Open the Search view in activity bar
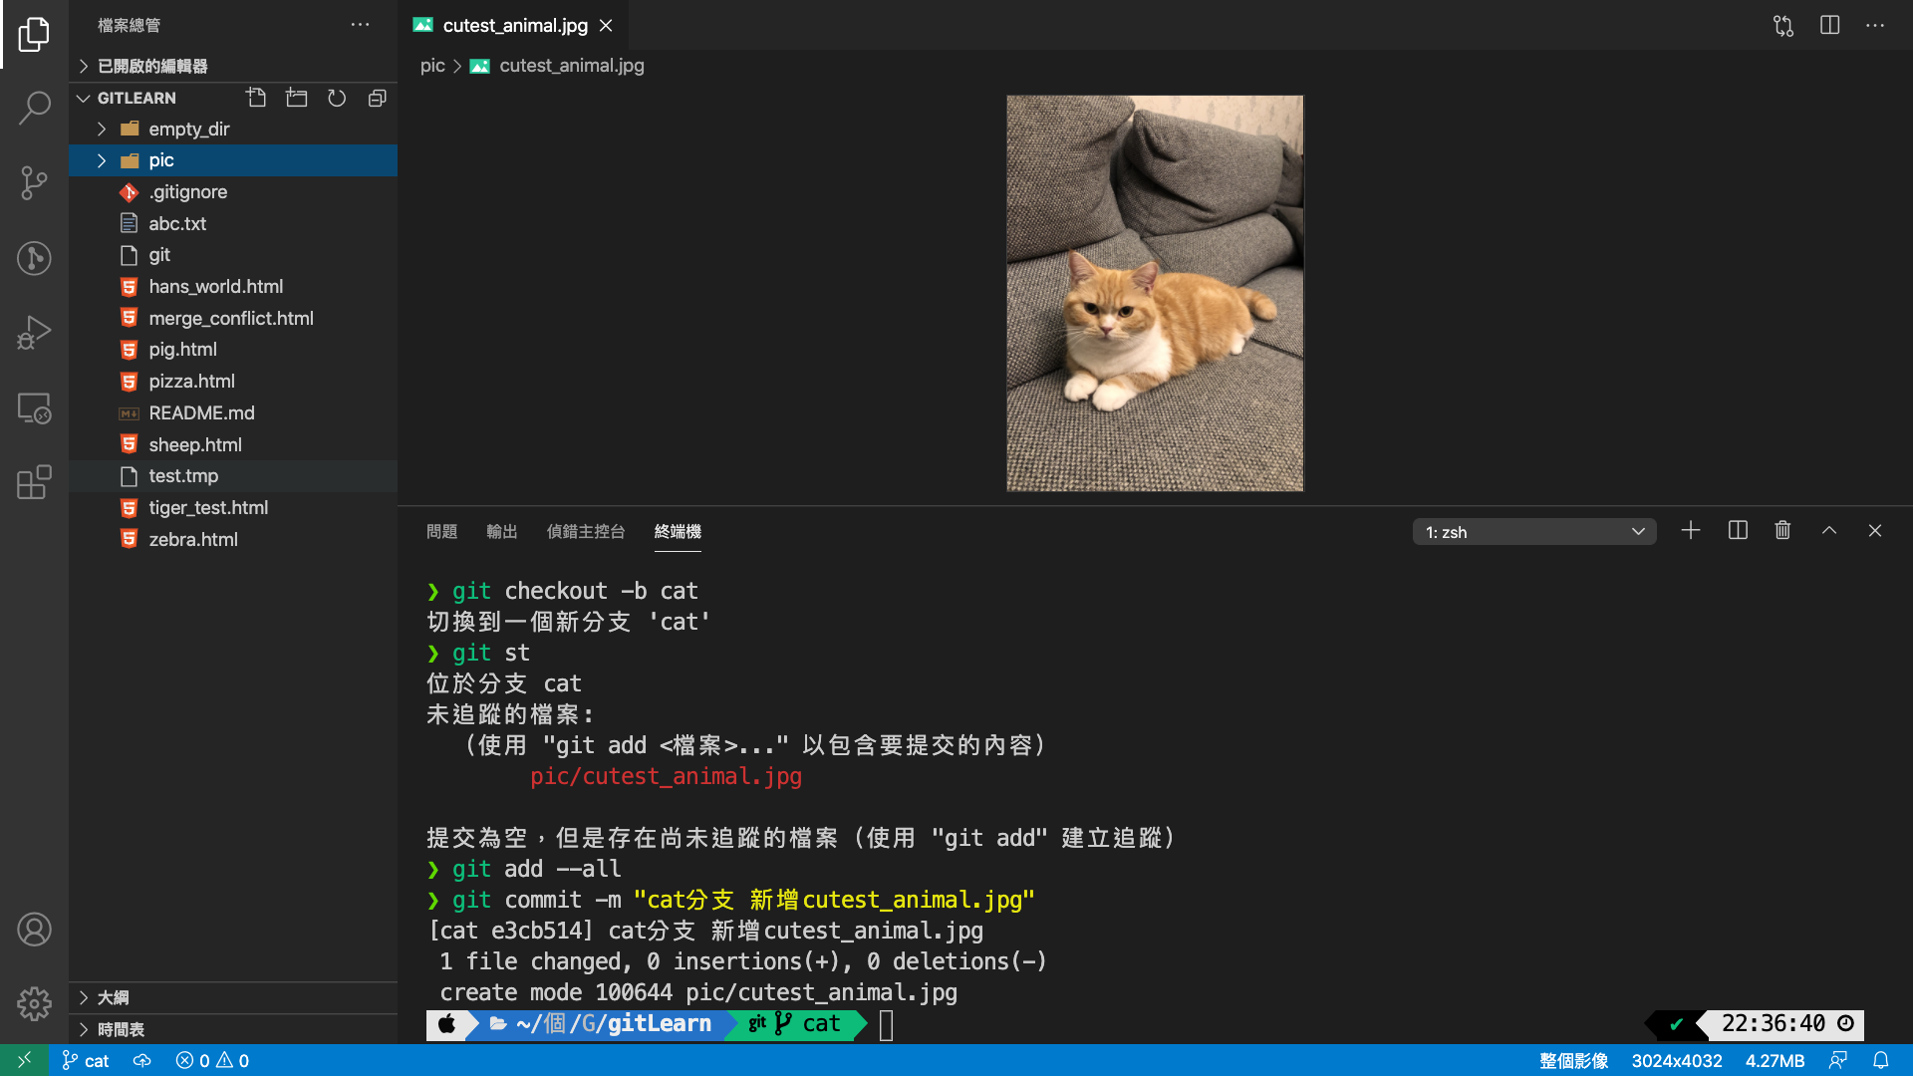This screenshot has height=1076, width=1913. click(34, 108)
